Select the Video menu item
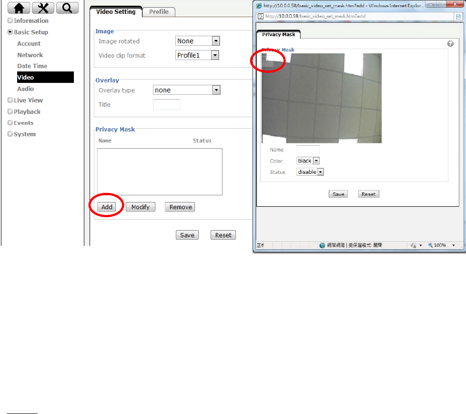Viewport: 466px width, 414px height. 45,77
